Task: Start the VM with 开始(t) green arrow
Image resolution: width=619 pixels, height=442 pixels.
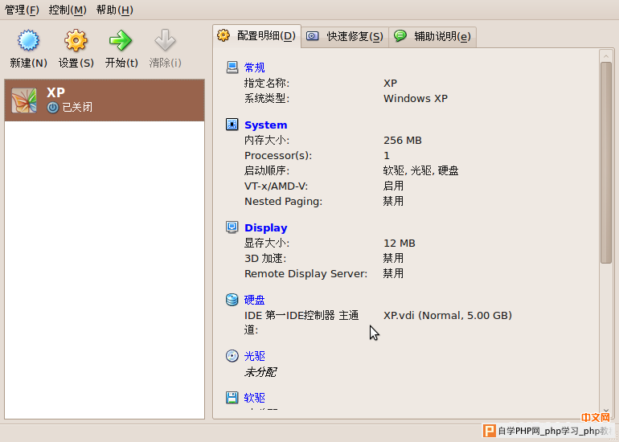Action: [x=121, y=40]
